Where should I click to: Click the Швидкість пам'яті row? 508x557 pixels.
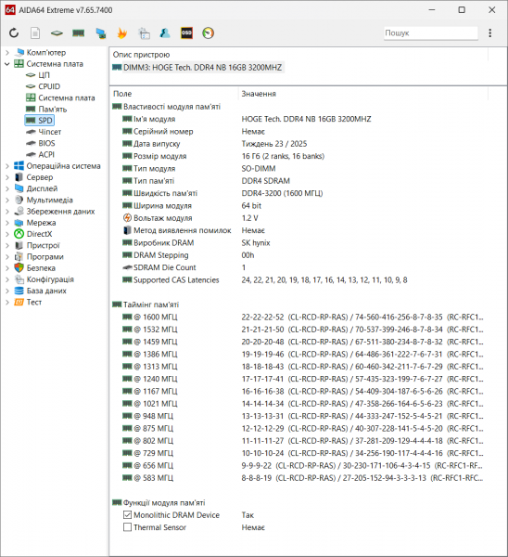pyautogui.click(x=298, y=193)
